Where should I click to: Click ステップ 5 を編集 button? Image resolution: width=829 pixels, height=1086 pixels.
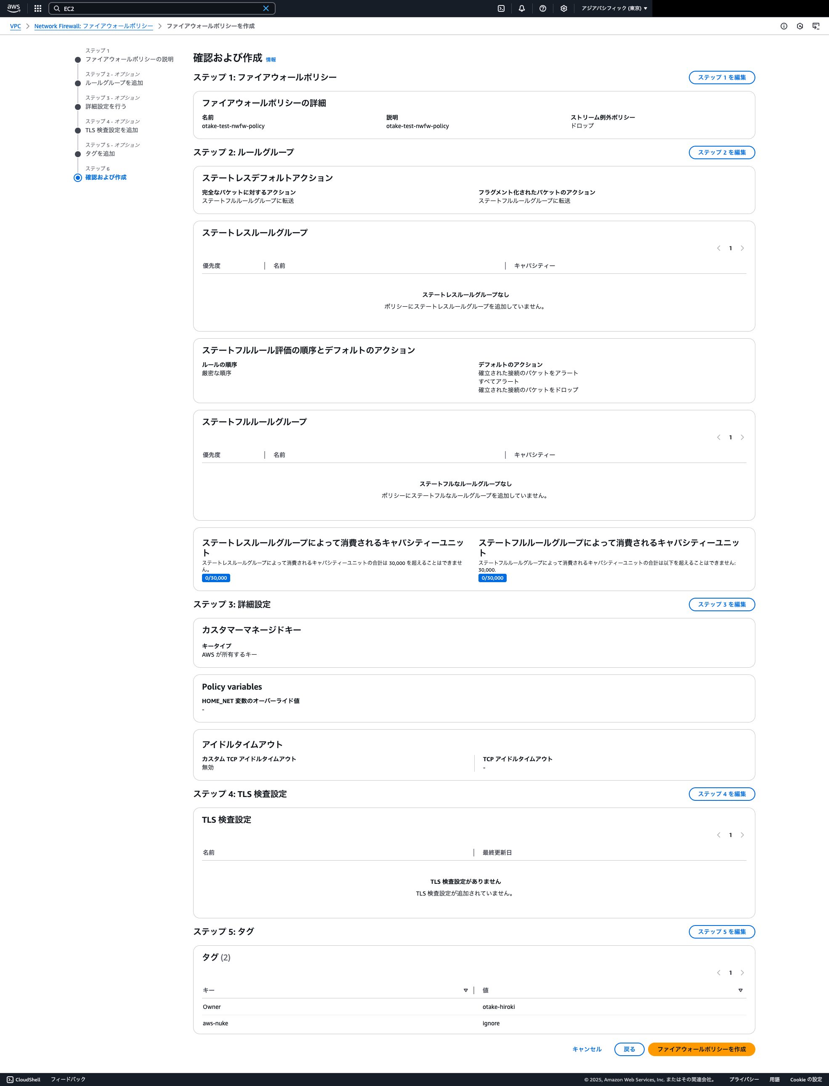[721, 932]
